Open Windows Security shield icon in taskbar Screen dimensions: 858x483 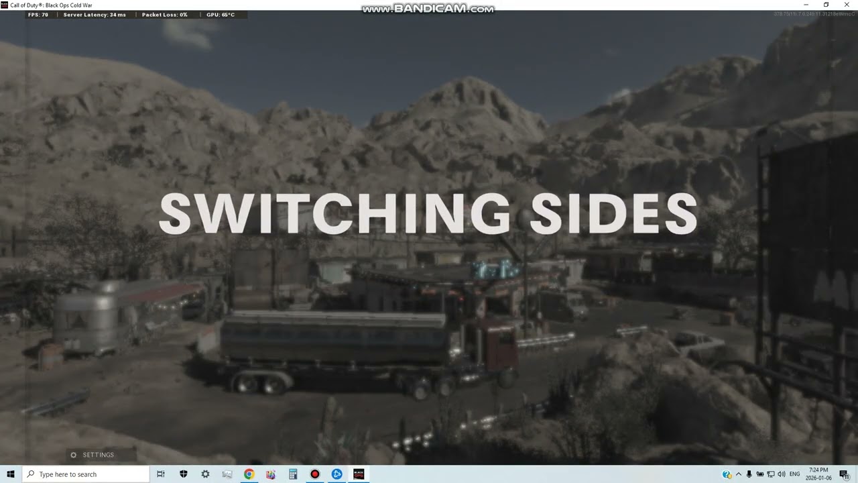tap(184, 474)
